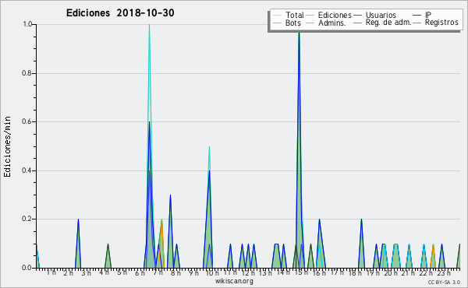The width and height of the screenshot is (468, 288).
Task: Click the '0.8' y-axis value
Action: [27, 73]
